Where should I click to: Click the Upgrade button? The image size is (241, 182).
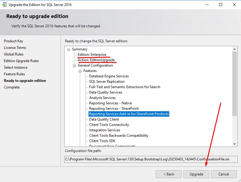pyautogui.click(x=196, y=174)
